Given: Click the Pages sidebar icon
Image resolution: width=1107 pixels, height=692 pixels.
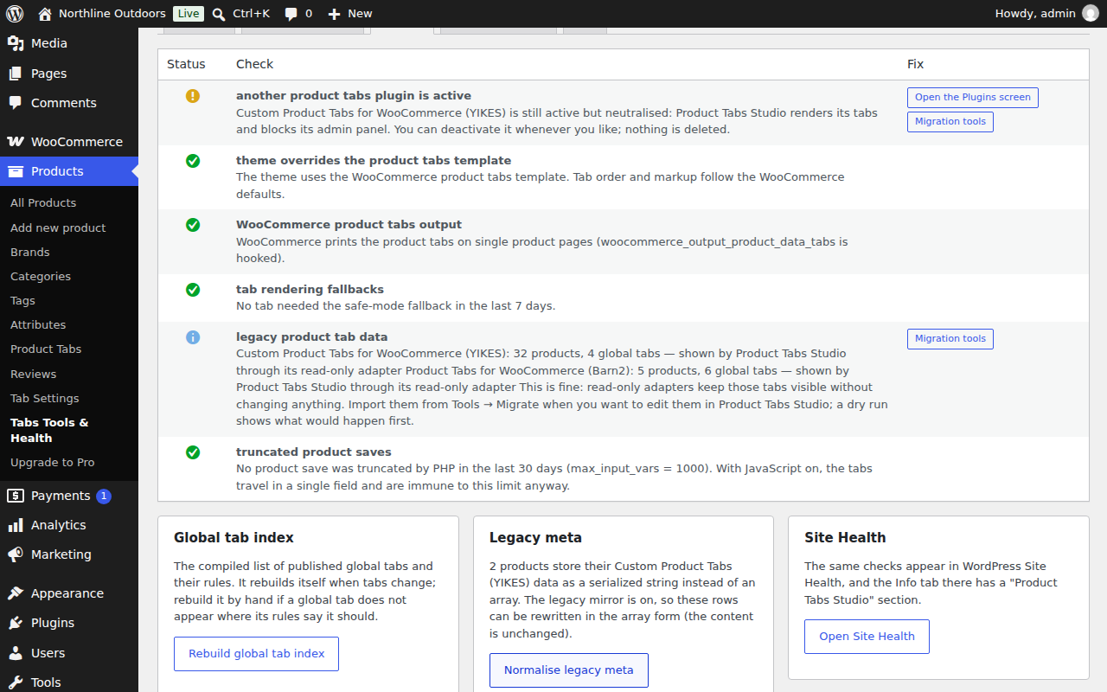Looking at the screenshot, I should click(x=16, y=74).
